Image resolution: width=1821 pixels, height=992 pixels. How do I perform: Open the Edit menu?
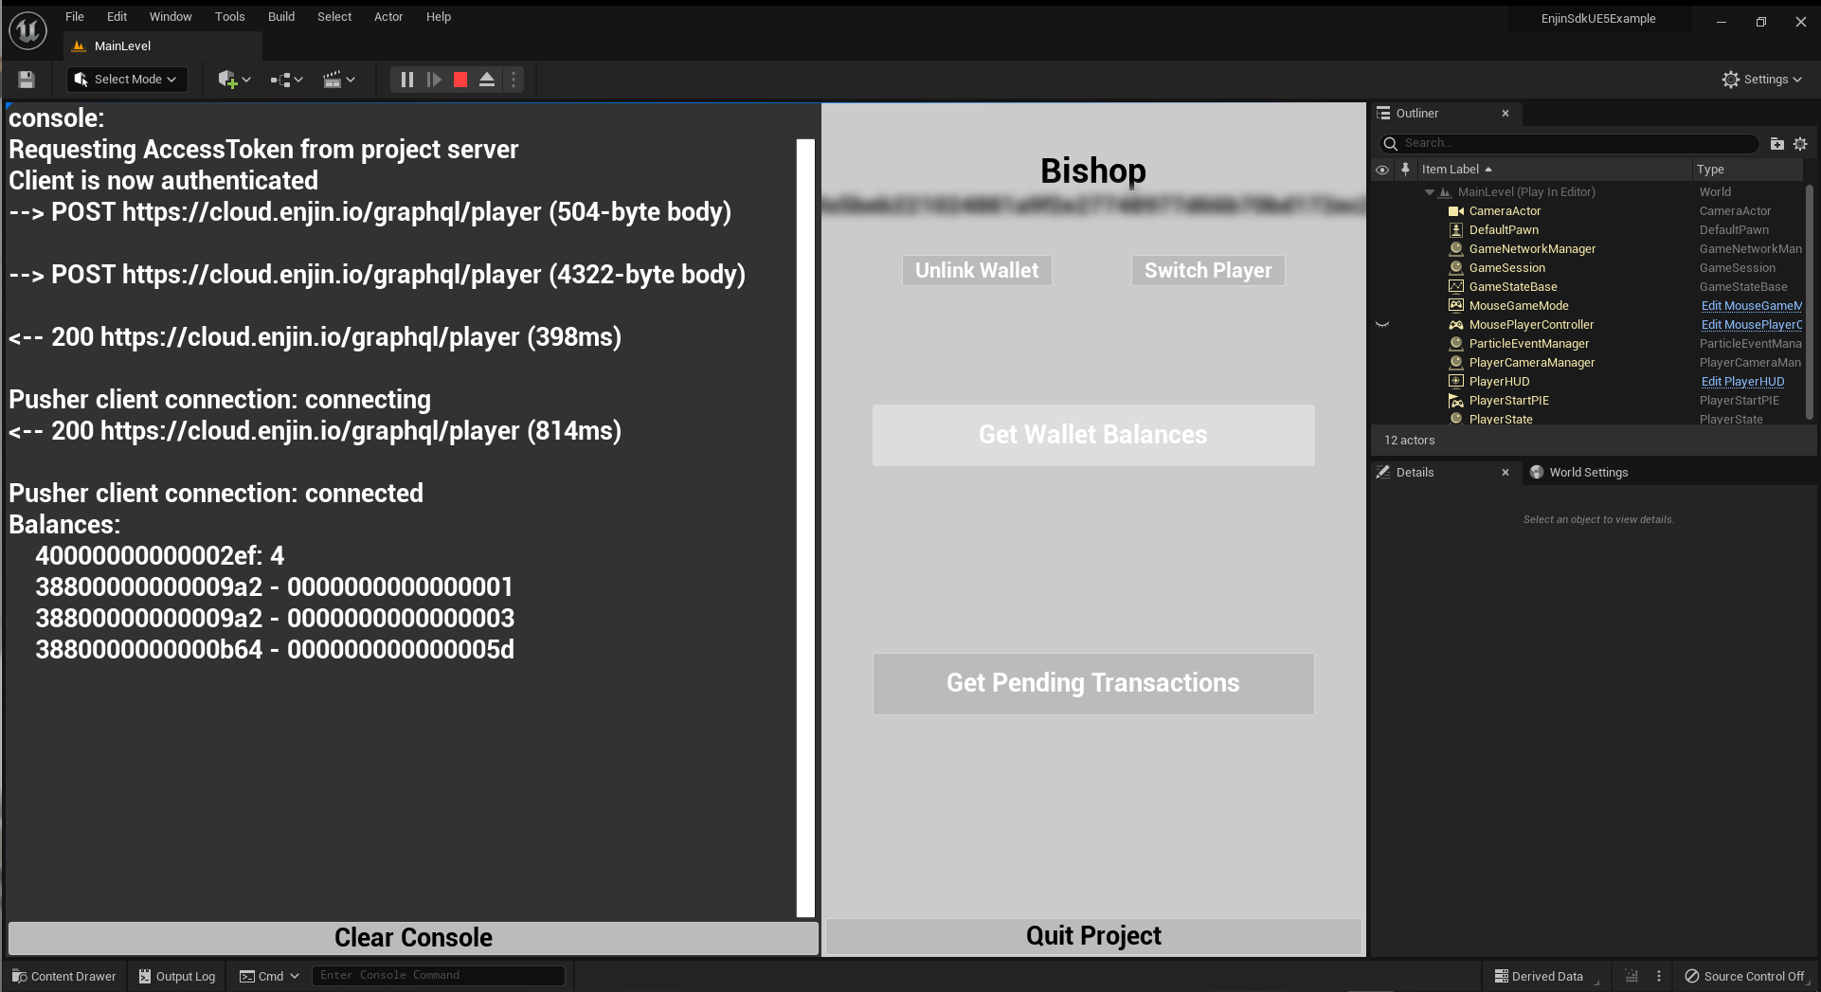click(x=117, y=17)
